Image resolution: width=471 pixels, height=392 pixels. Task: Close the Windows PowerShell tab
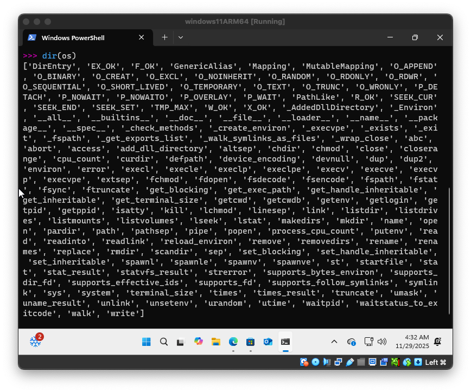142,37
